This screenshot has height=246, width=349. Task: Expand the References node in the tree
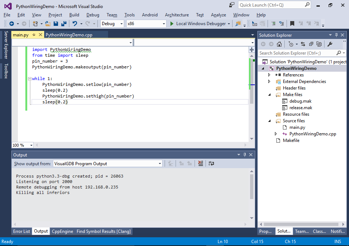[269, 75]
